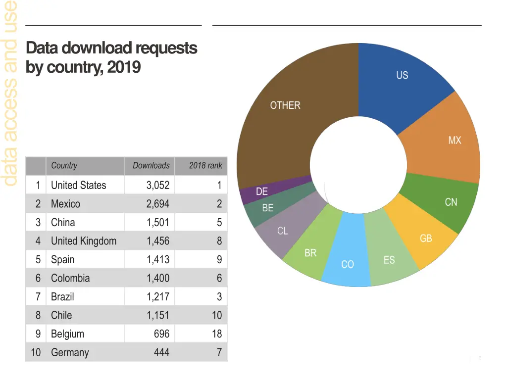Click the vertical 'data access and use' text
The image size is (507, 380).
(10, 94)
